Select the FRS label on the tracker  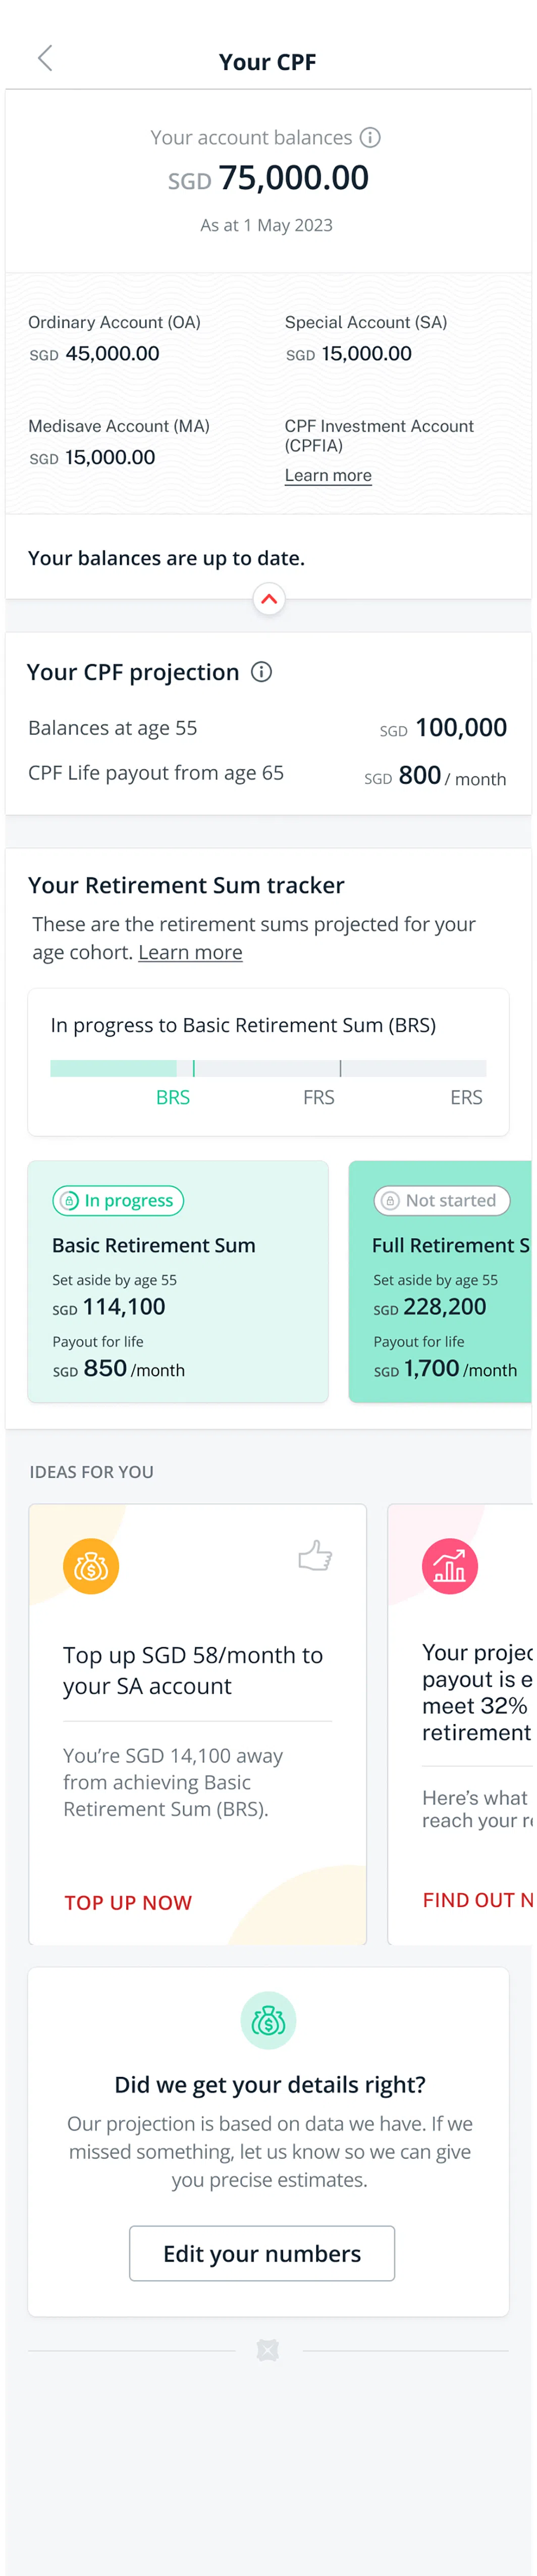point(319,1098)
